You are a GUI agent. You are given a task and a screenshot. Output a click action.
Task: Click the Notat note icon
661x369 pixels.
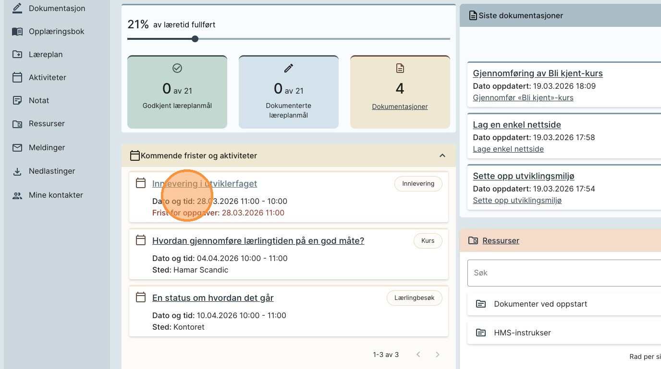(17, 100)
